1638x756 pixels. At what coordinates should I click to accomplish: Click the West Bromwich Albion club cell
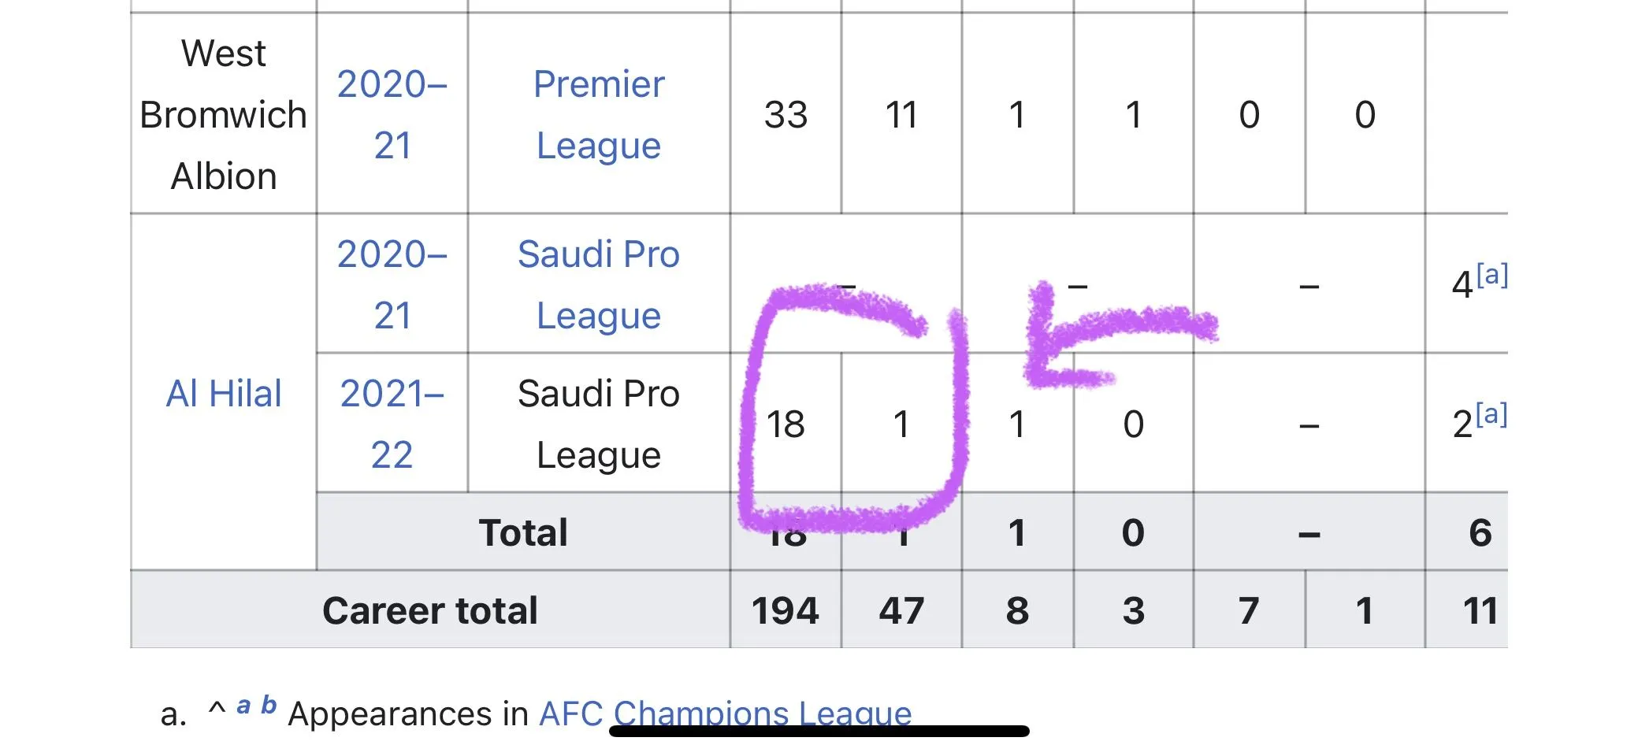pos(224,115)
